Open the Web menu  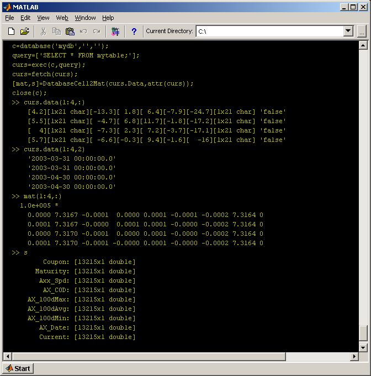tap(62, 18)
